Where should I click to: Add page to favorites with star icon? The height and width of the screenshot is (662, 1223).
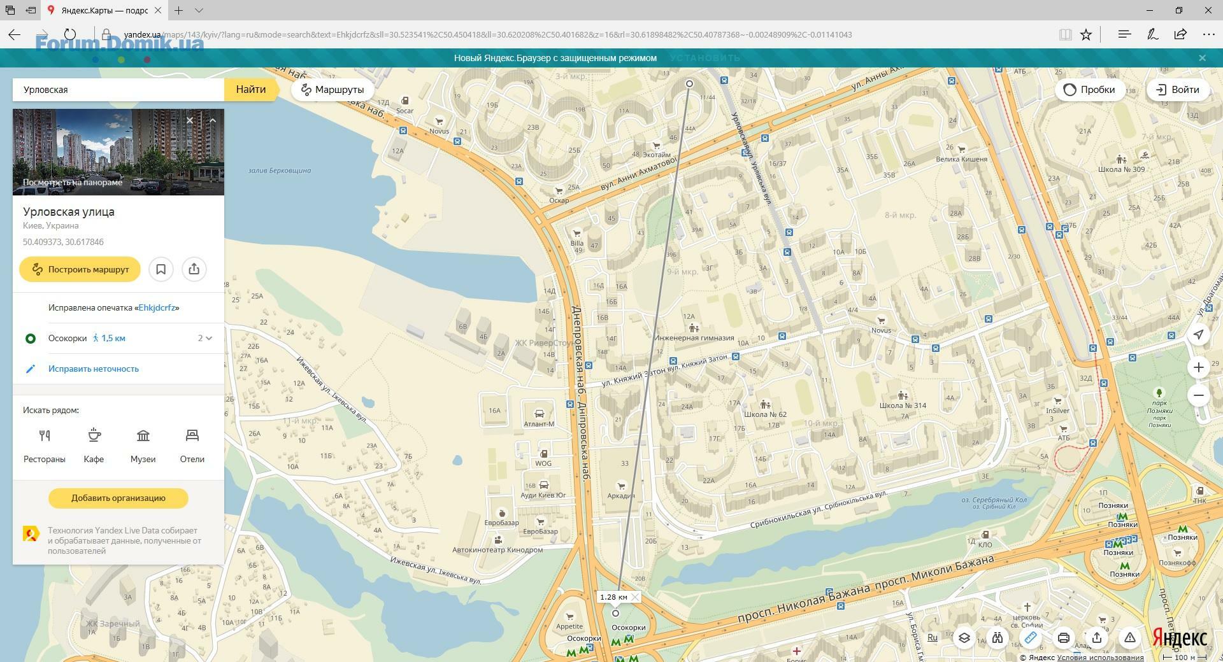(1087, 34)
